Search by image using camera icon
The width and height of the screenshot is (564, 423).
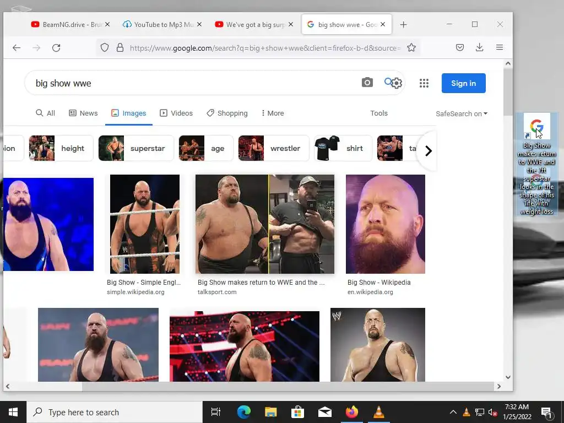(x=367, y=83)
